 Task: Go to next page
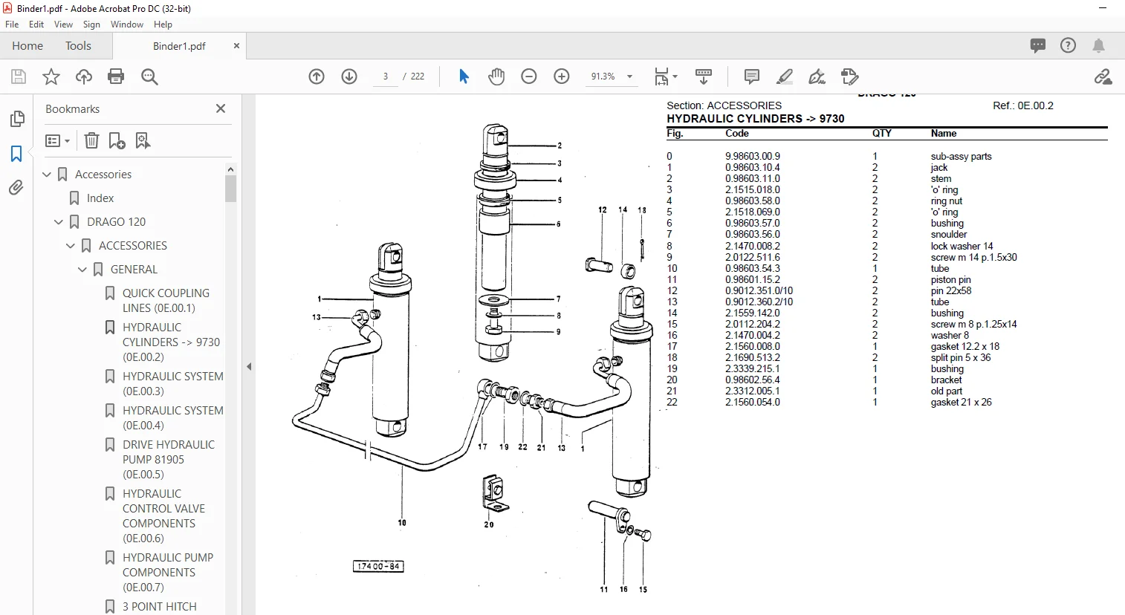pos(349,77)
